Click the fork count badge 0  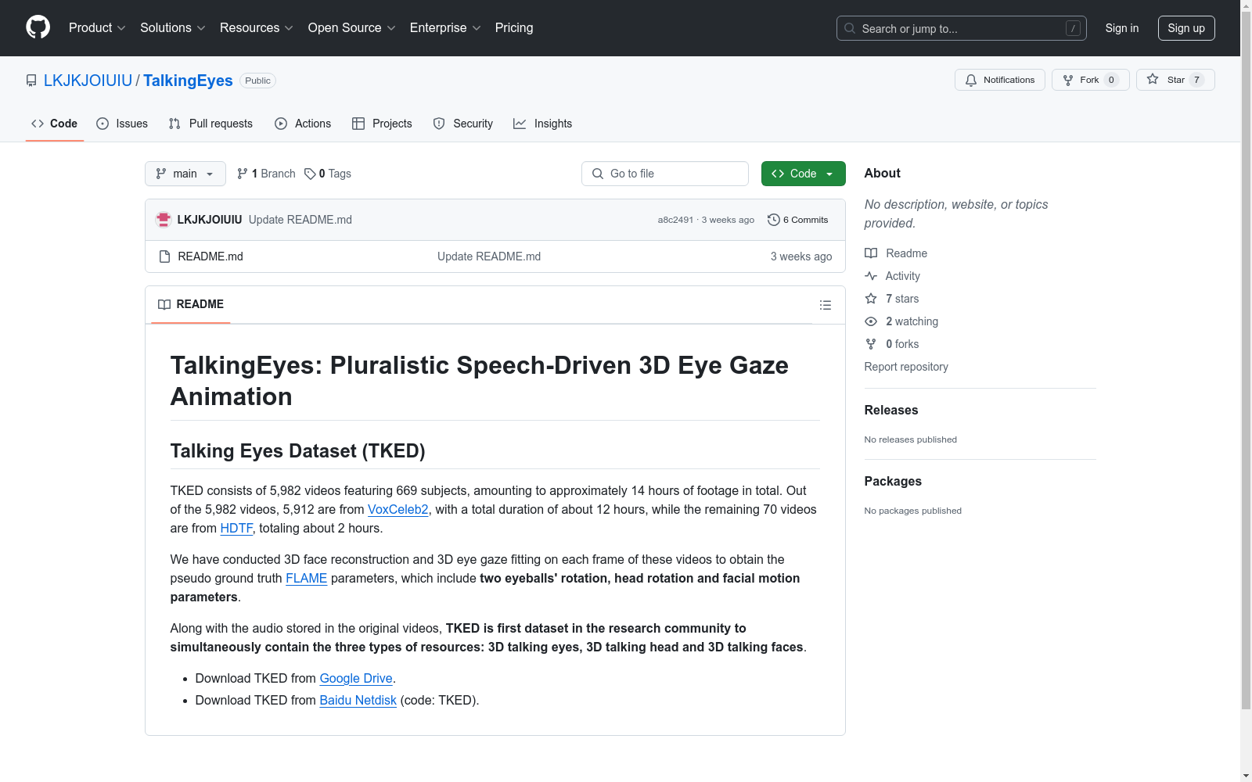tap(1111, 80)
